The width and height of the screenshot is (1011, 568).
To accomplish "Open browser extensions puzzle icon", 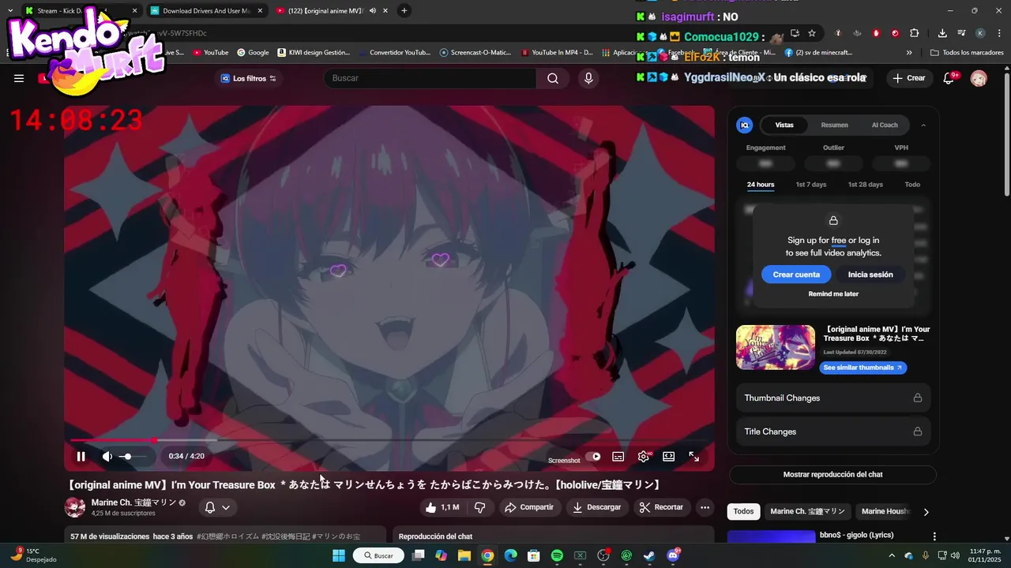I will [915, 33].
